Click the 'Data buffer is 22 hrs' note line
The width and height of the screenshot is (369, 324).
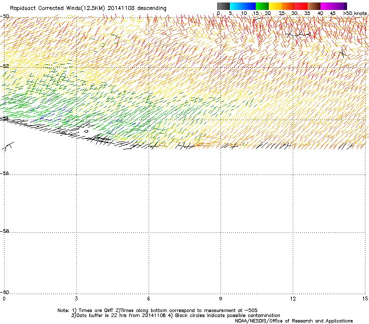tap(176, 316)
